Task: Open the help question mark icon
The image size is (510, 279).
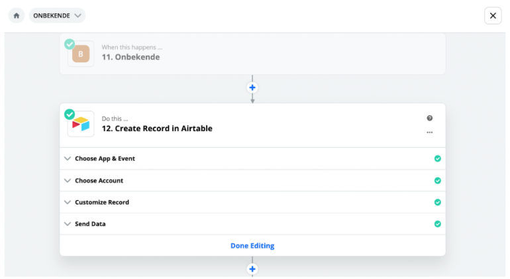Action: pyautogui.click(x=430, y=118)
